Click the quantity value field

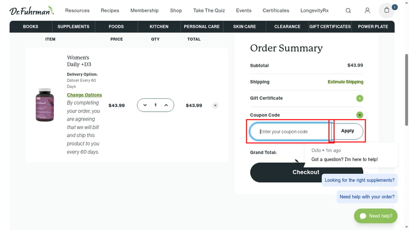156,105
